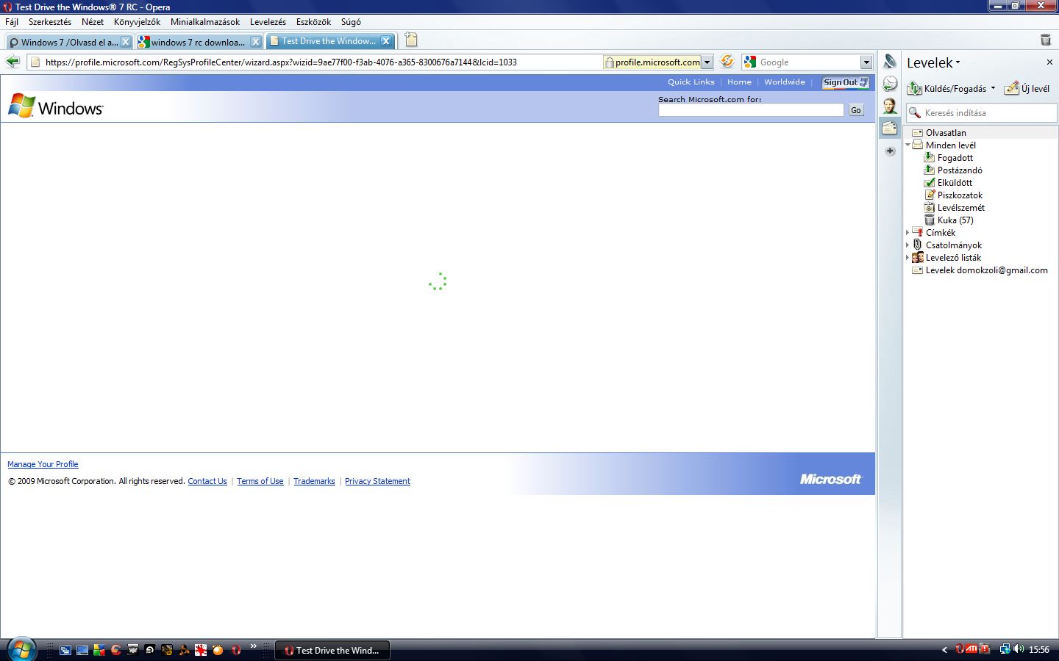This screenshot has height=661, width=1059.
Task: Click the Keresés indítása mail search field
Action: coord(981,112)
